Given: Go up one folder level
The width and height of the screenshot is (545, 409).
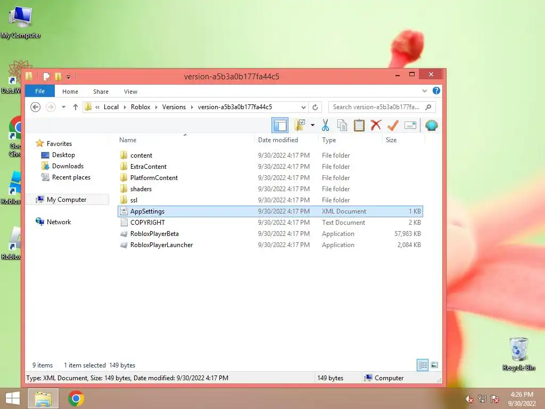Looking at the screenshot, I should pyautogui.click(x=75, y=107).
